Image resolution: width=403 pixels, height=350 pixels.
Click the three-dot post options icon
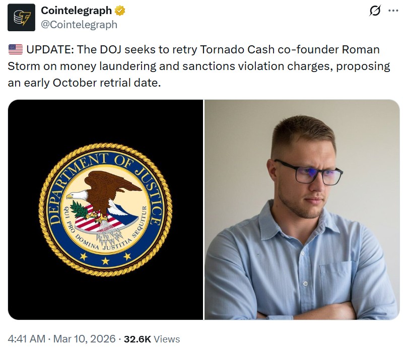pyautogui.click(x=393, y=10)
